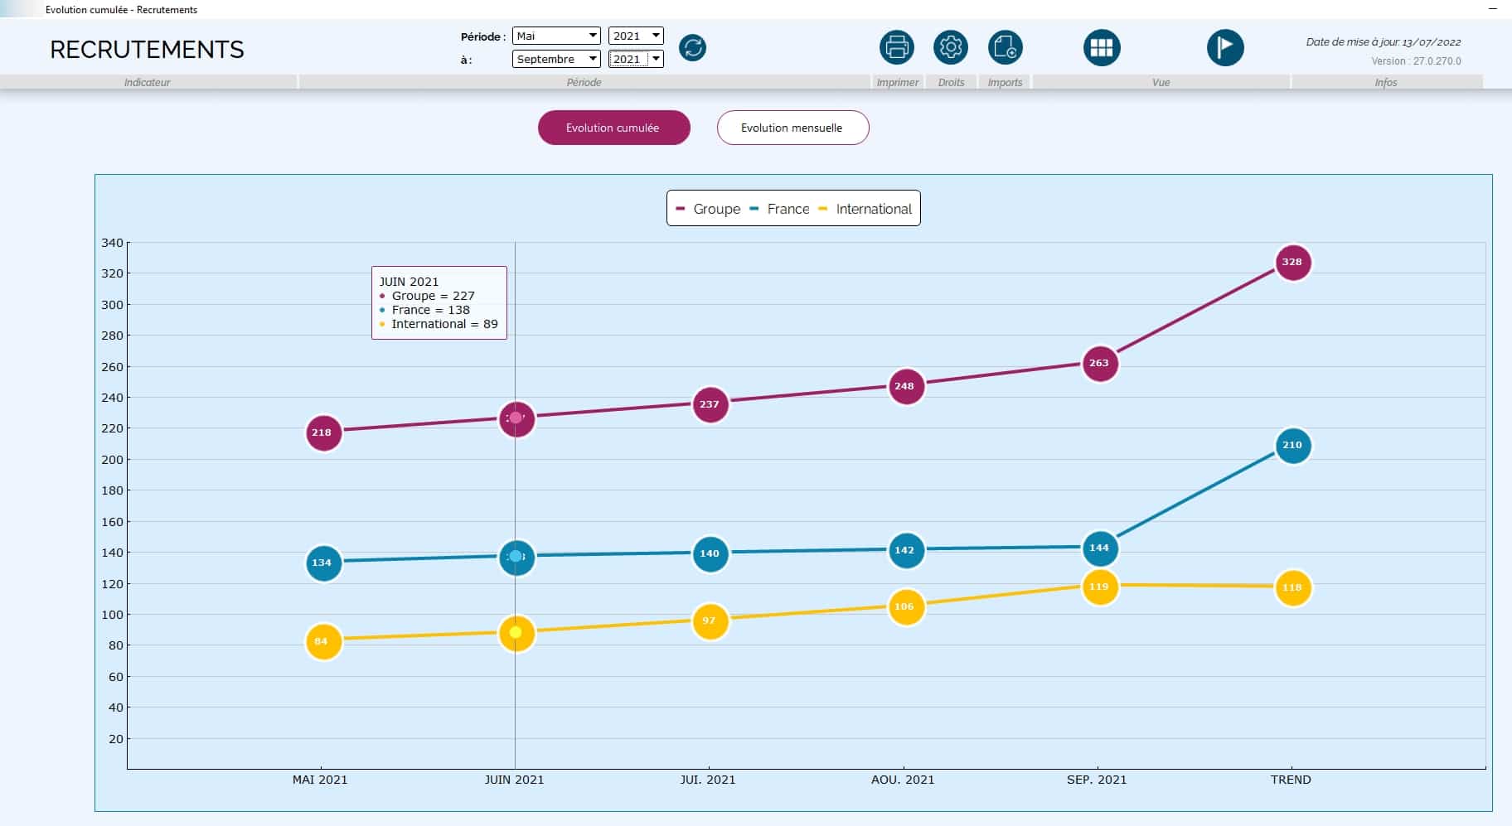
Task: Click the printer icon to print
Action: [896, 47]
